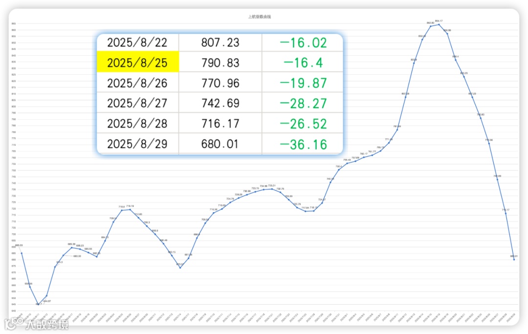Viewport: 528px width, 334px height.
Task: Click the 699.9 data label on the chart
Action: click(x=155, y=231)
